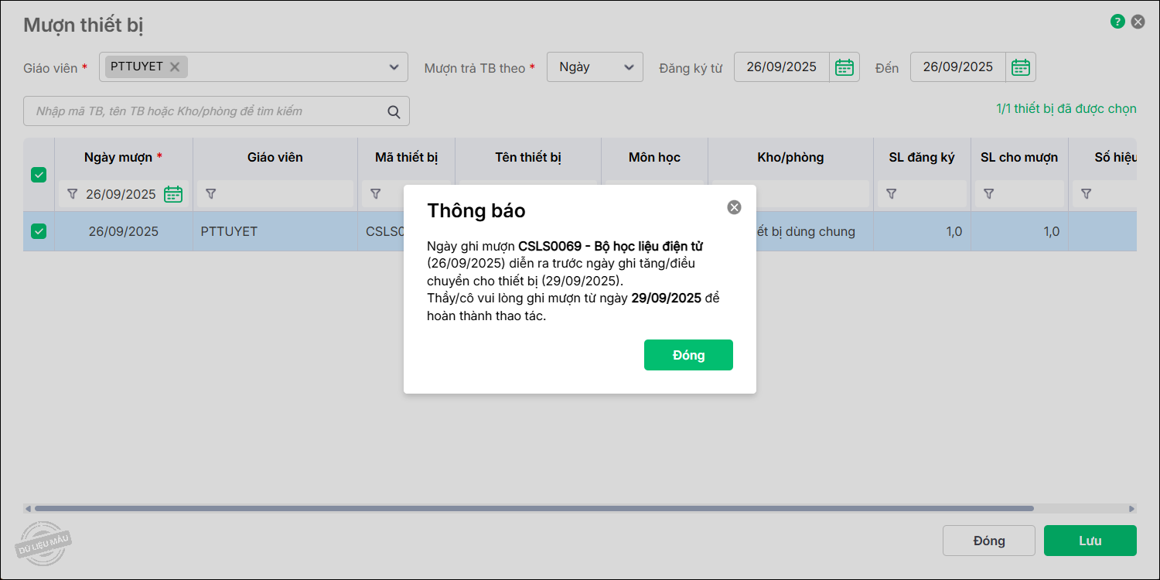Screen dimensions: 1160x580
Task: Close the Thông báo dialog with X
Action: coord(734,207)
